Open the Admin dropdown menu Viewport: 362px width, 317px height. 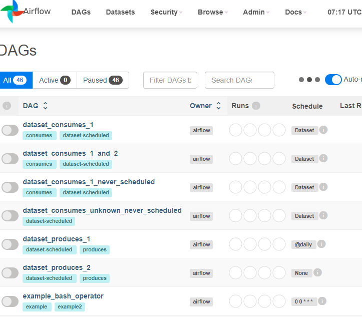(x=256, y=12)
